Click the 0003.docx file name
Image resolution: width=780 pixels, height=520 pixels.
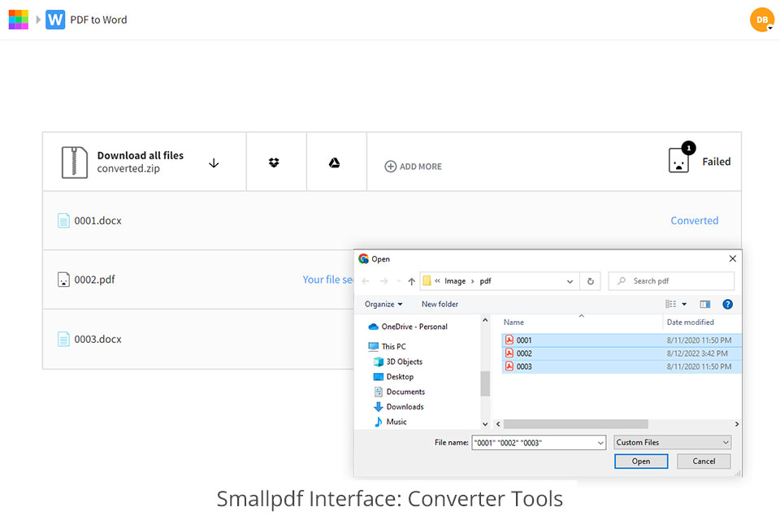98,339
